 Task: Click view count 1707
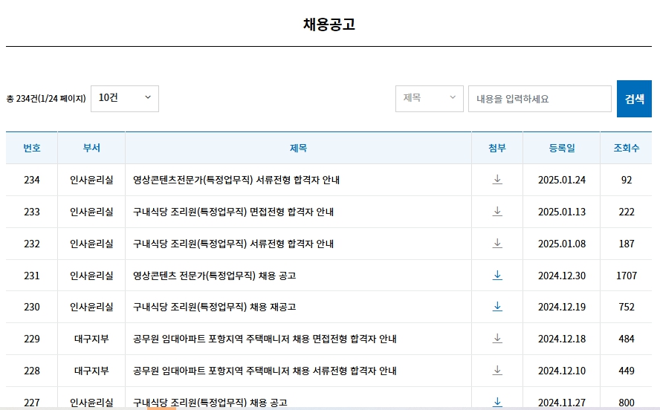[x=627, y=276]
